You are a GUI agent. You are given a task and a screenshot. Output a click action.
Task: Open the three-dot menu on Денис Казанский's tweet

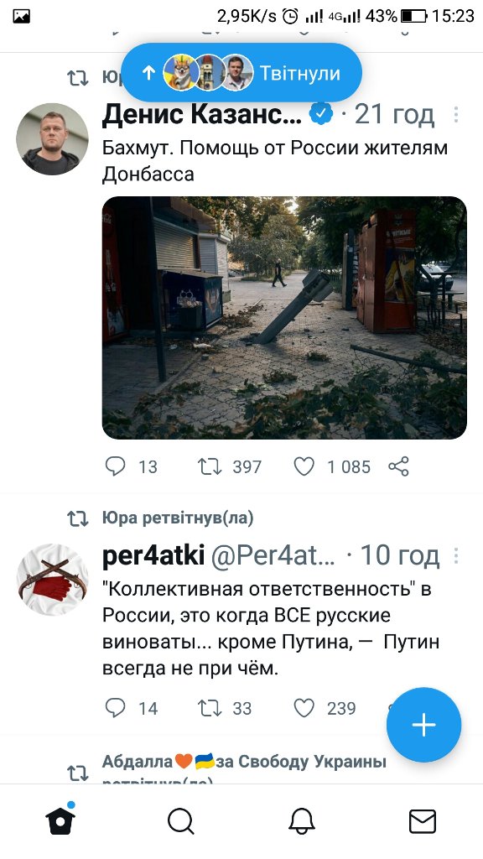coord(455,114)
